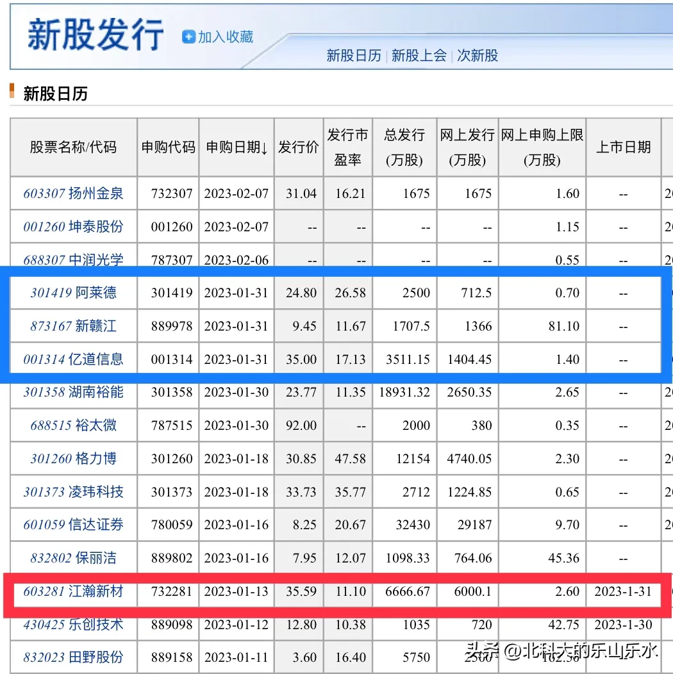The height and width of the screenshot is (674, 673).
Task: Click the 股票名称/代码 column header
Action: point(74,147)
